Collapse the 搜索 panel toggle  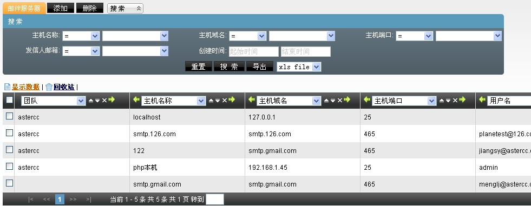pos(125,9)
